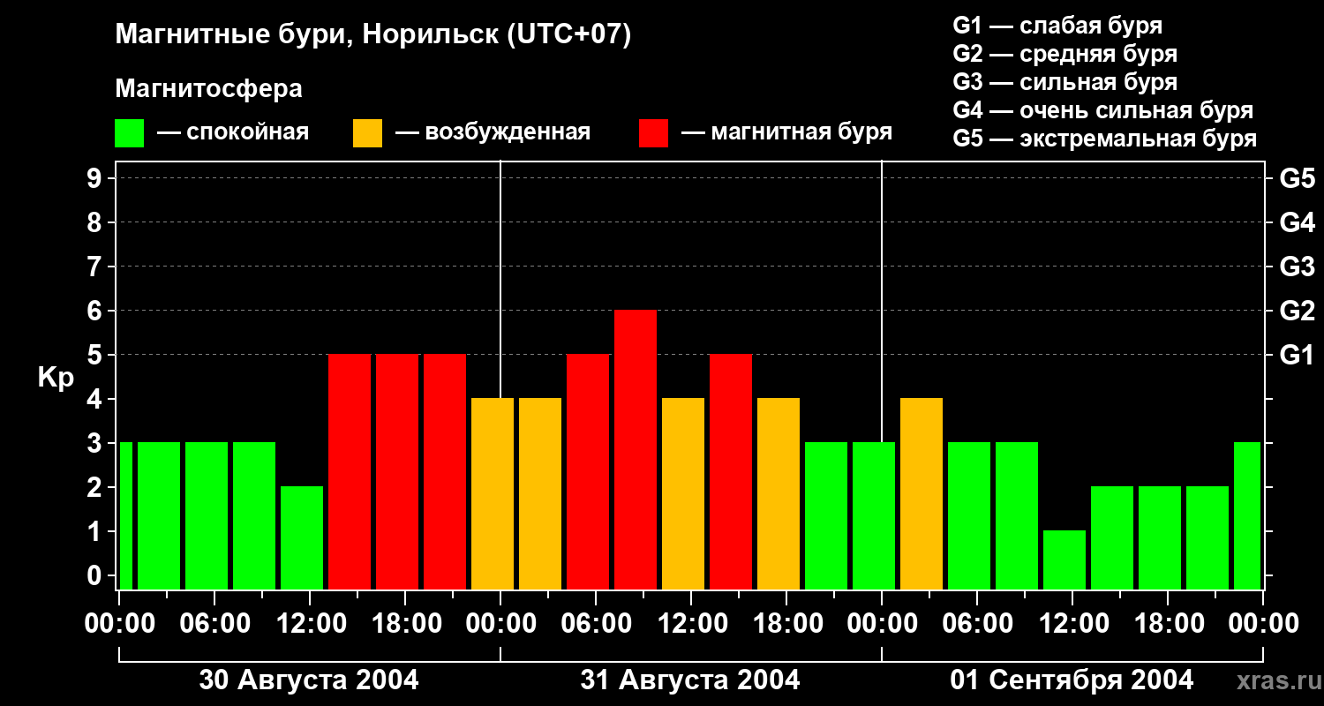1324x706 pixels.
Task: Click the green 'спокойная' legend swatch
Action: 129,133
